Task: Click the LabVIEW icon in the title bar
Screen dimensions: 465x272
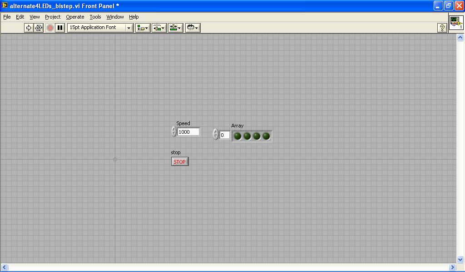Action: (x=5, y=5)
